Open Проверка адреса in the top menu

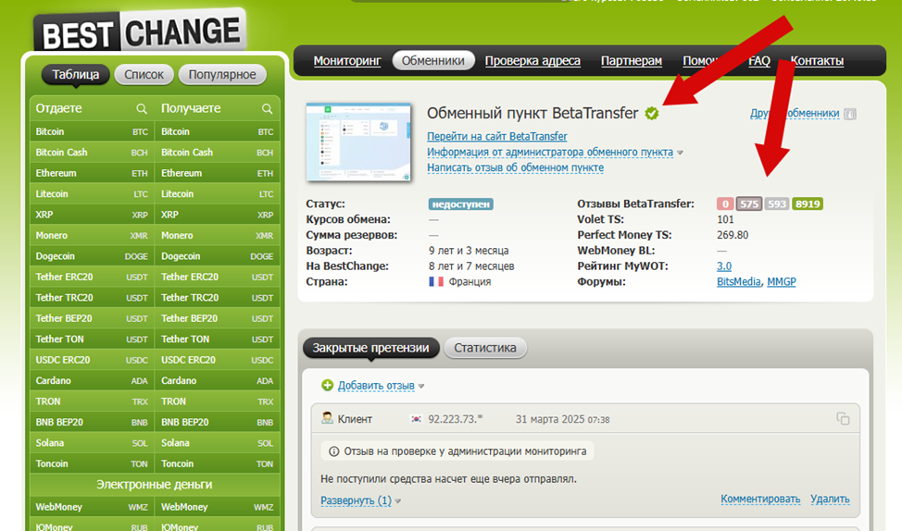532,61
